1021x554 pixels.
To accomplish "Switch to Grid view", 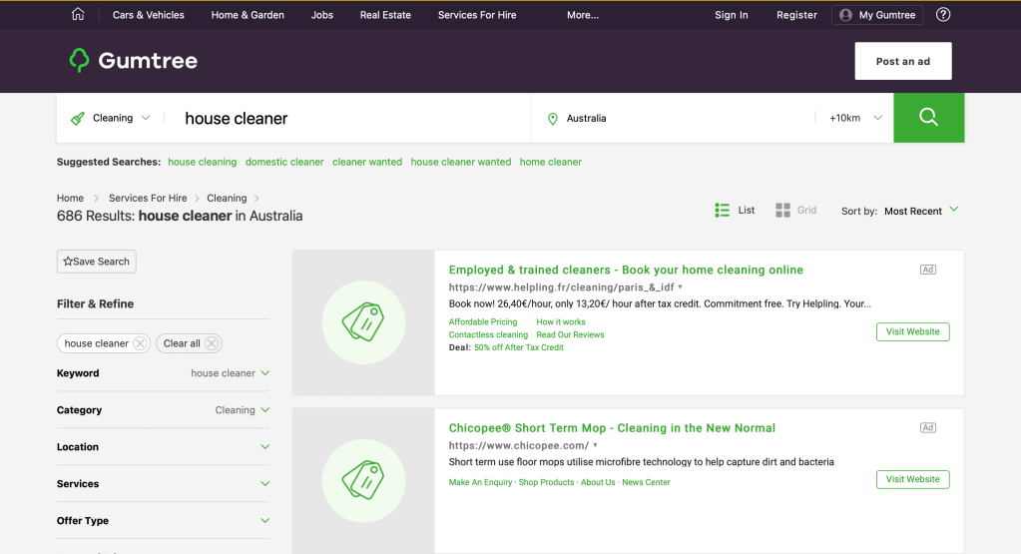I will pos(795,211).
